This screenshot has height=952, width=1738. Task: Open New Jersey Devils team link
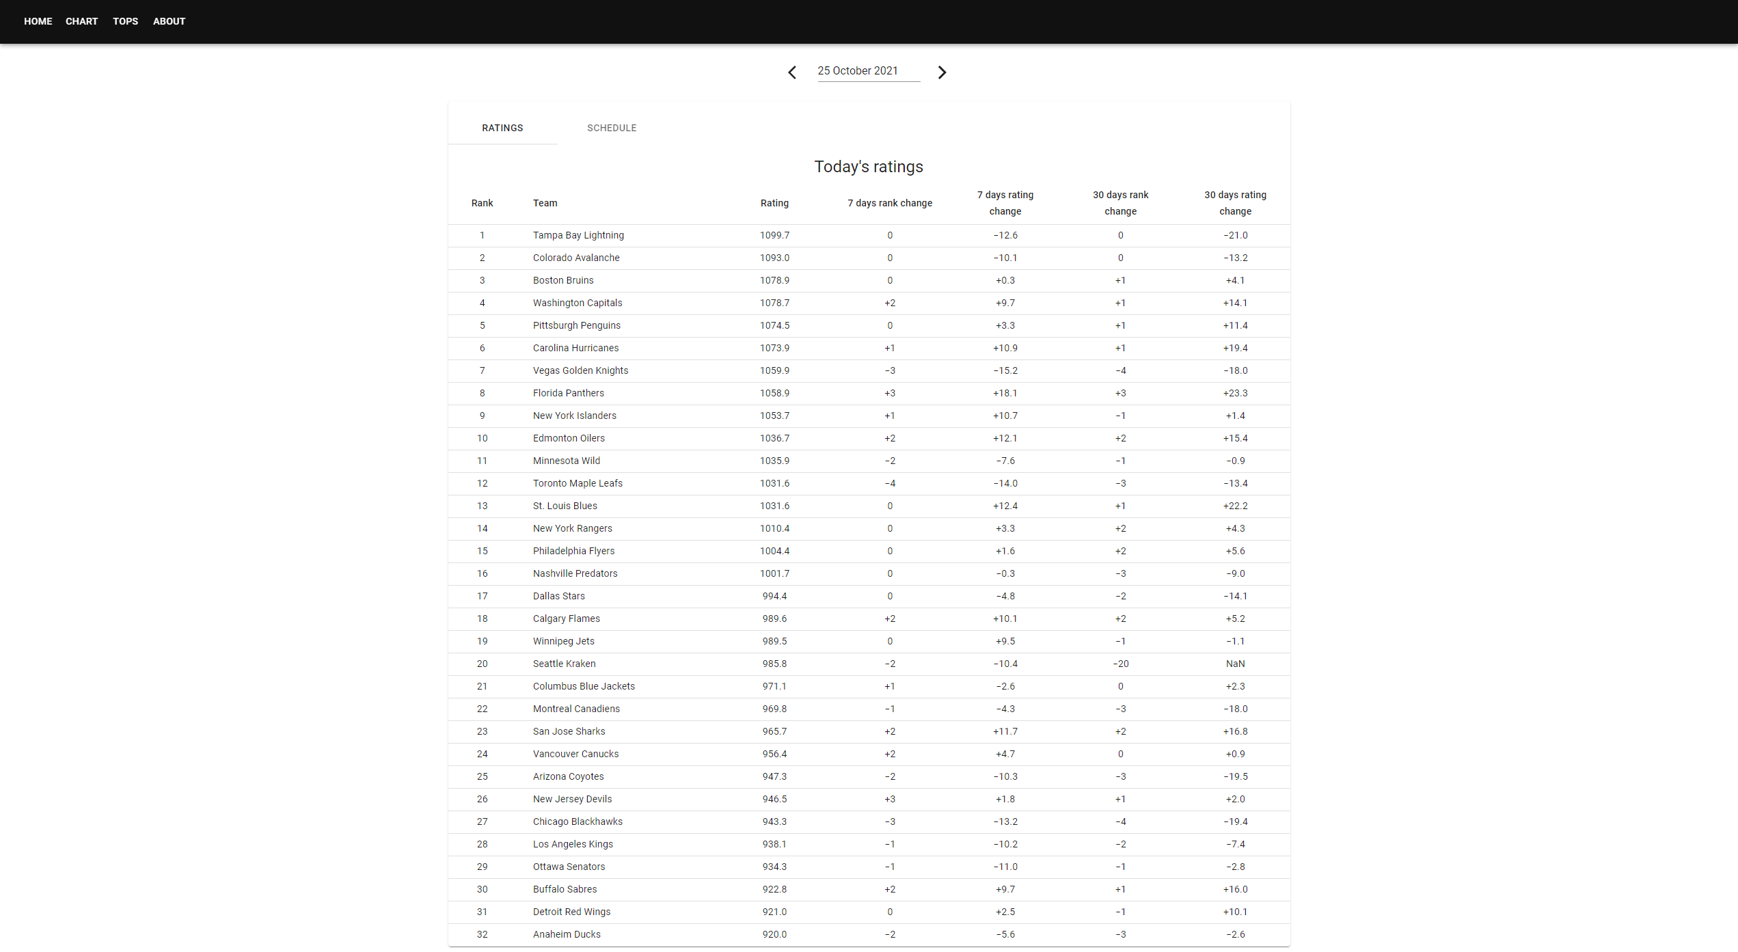572,799
